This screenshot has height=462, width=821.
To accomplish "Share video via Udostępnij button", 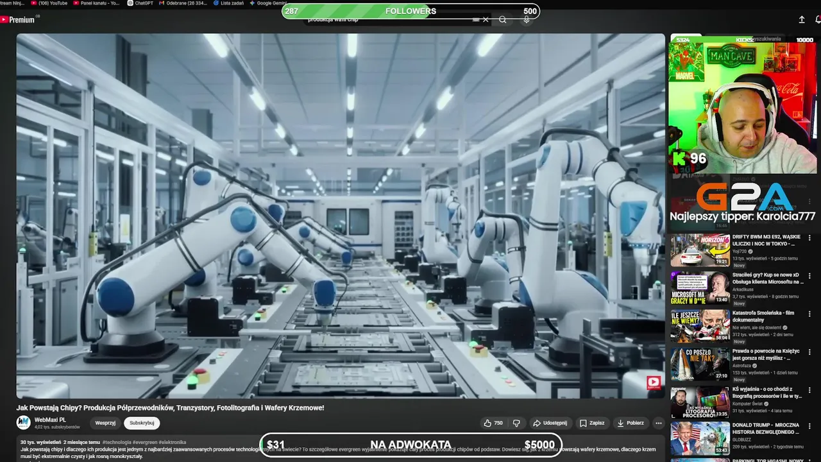I will click(550, 423).
